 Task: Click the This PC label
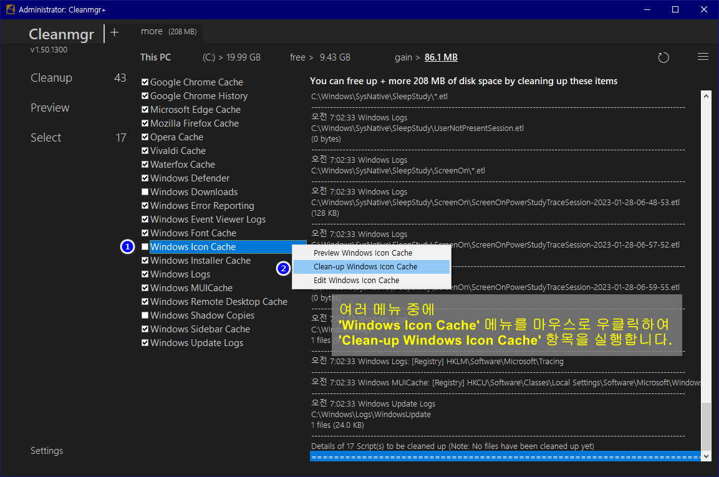click(155, 57)
